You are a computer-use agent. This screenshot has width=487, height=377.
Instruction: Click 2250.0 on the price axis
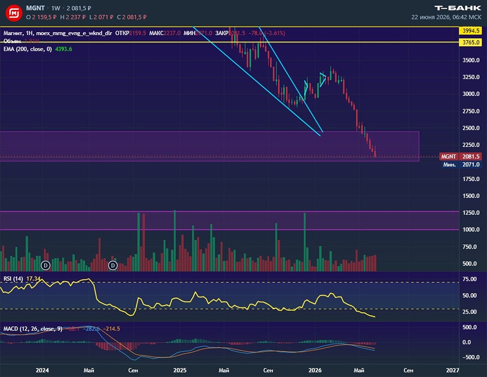pos(471,145)
